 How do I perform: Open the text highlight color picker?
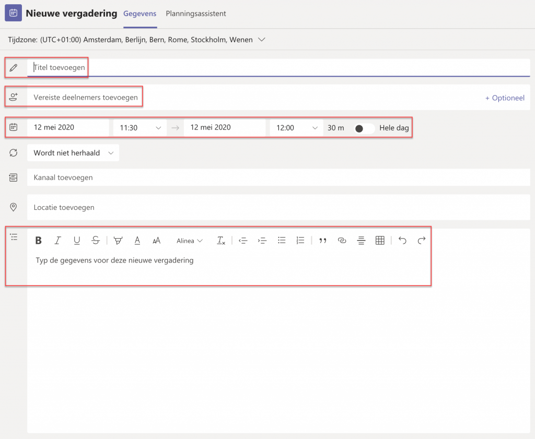tap(118, 241)
